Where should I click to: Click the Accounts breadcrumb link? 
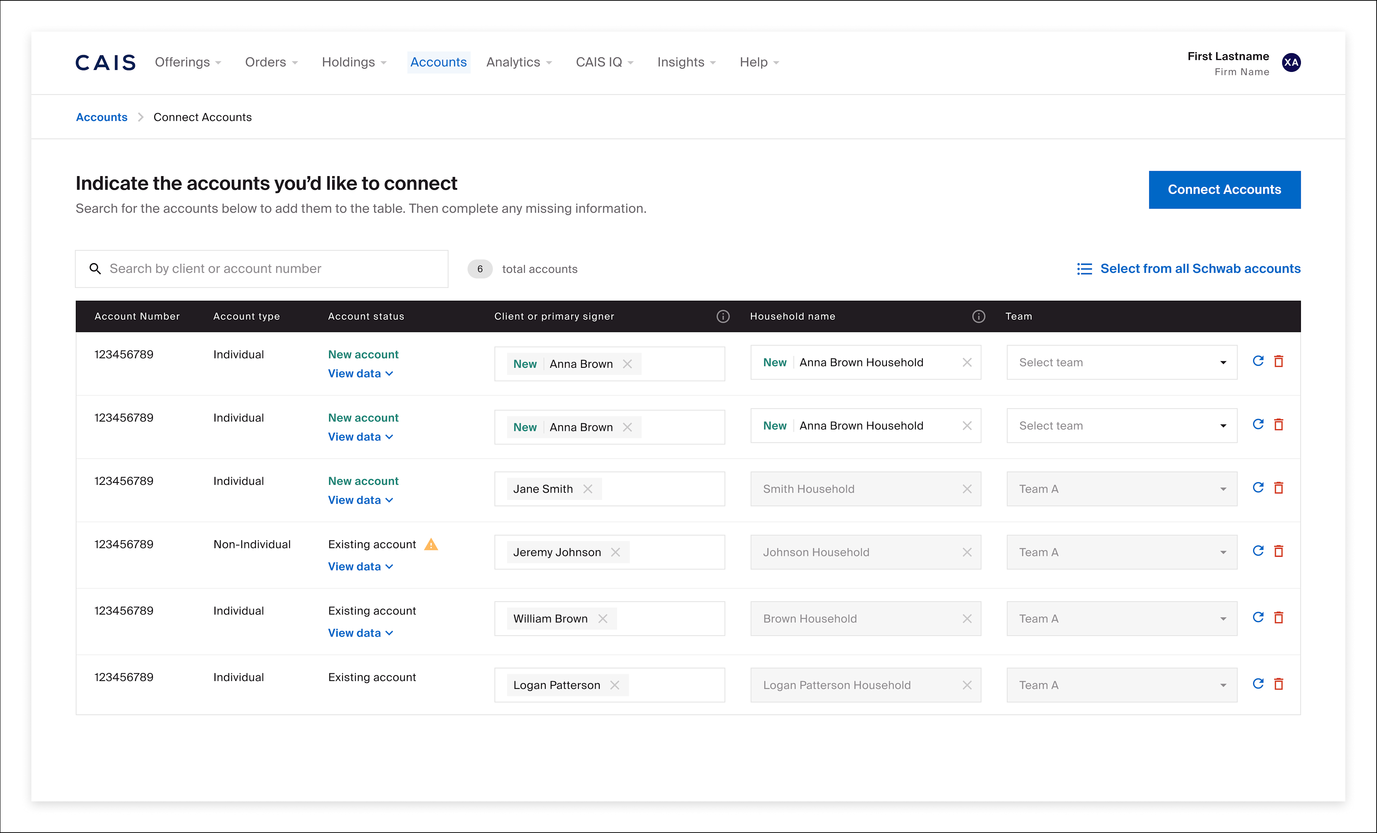tap(102, 117)
